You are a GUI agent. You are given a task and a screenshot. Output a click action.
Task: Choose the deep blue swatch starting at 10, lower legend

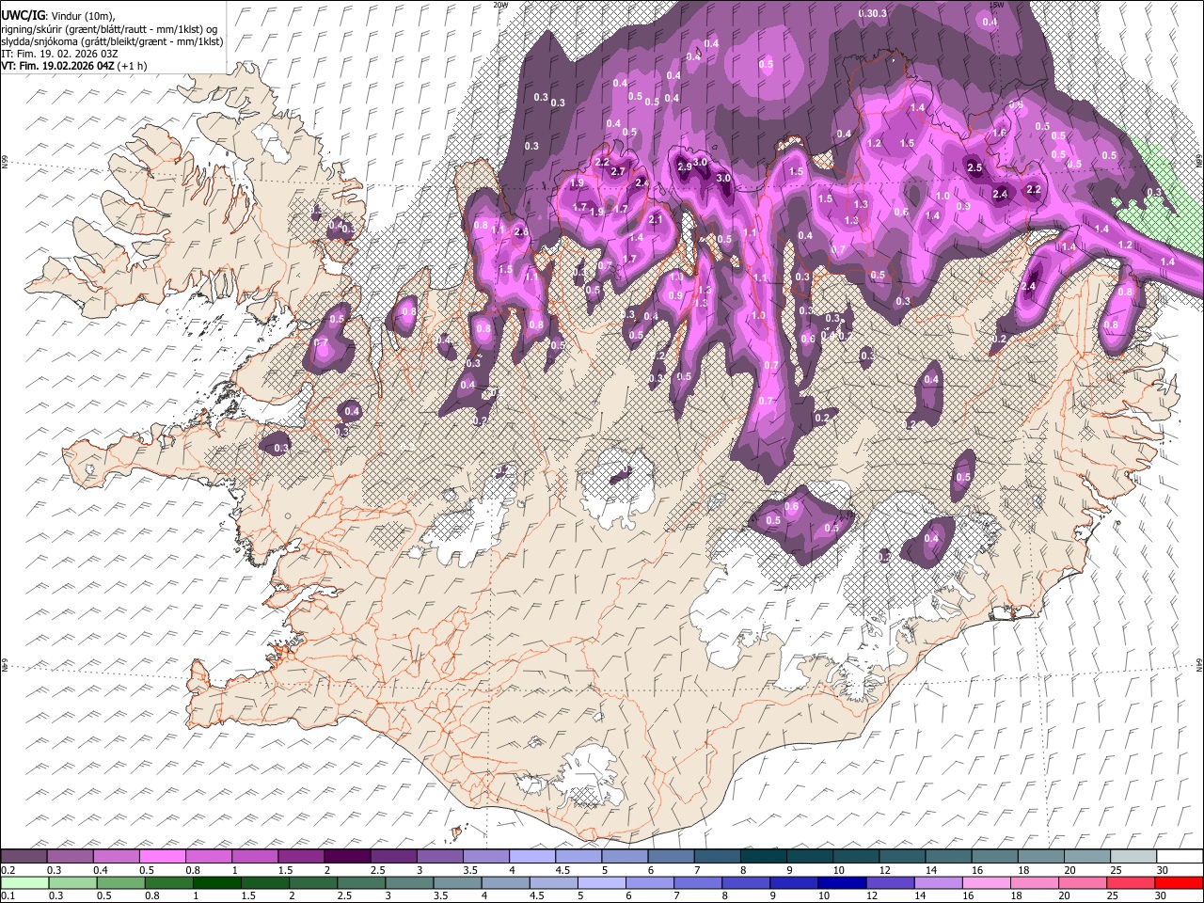(x=841, y=882)
